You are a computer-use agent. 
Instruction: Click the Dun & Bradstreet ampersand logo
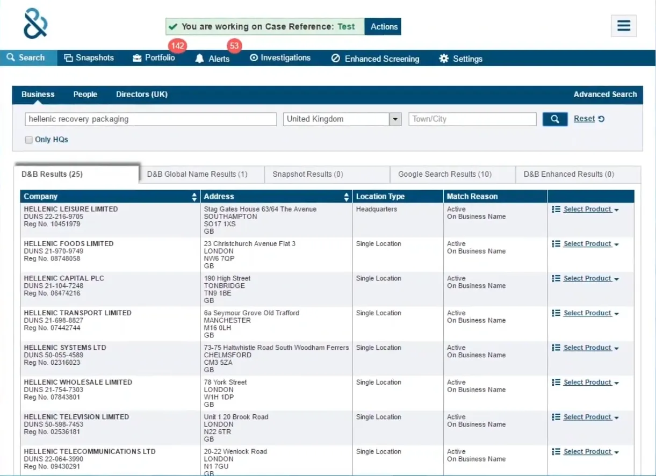tap(35, 24)
